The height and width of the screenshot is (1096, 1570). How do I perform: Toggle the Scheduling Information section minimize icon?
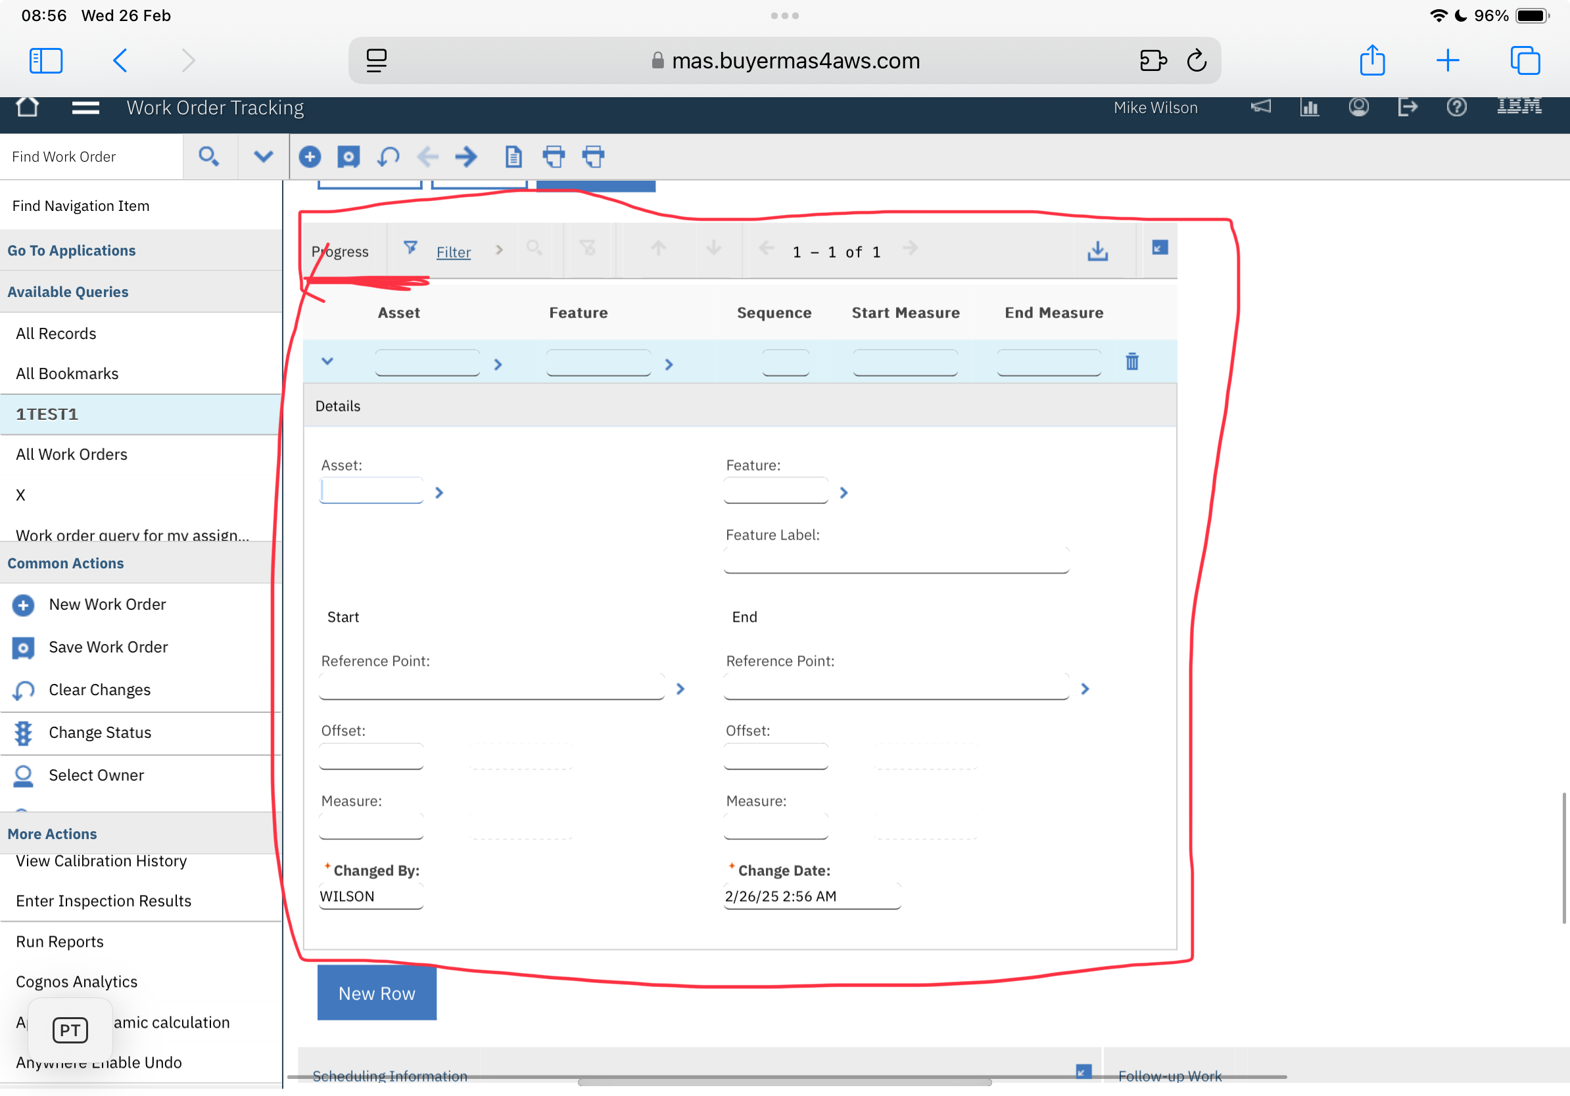pyautogui.click(x=1083, y=1071)
